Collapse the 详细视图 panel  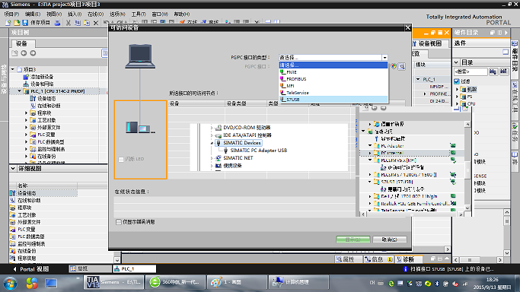pos(13,169)
